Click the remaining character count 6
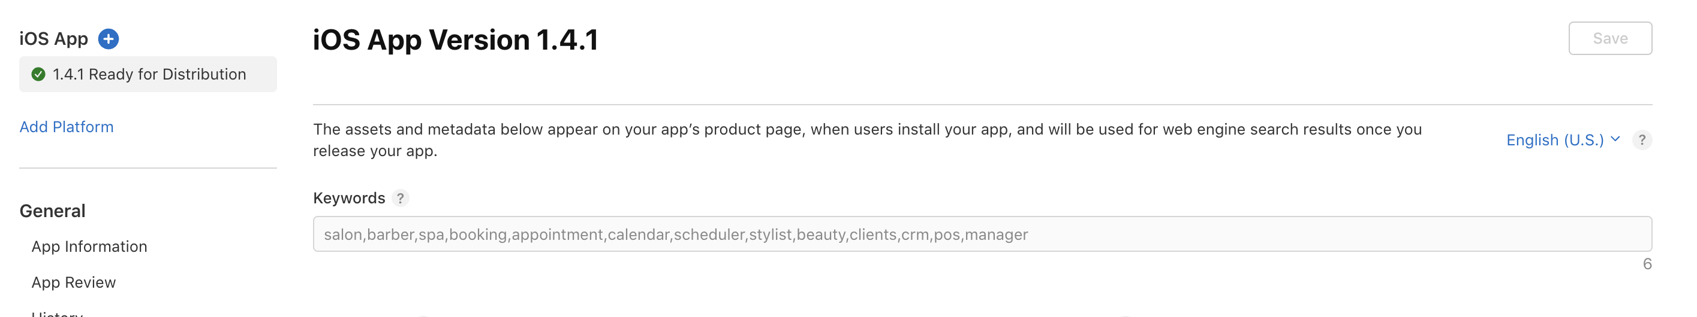 pyautogui.click(x=1646, y=264)
